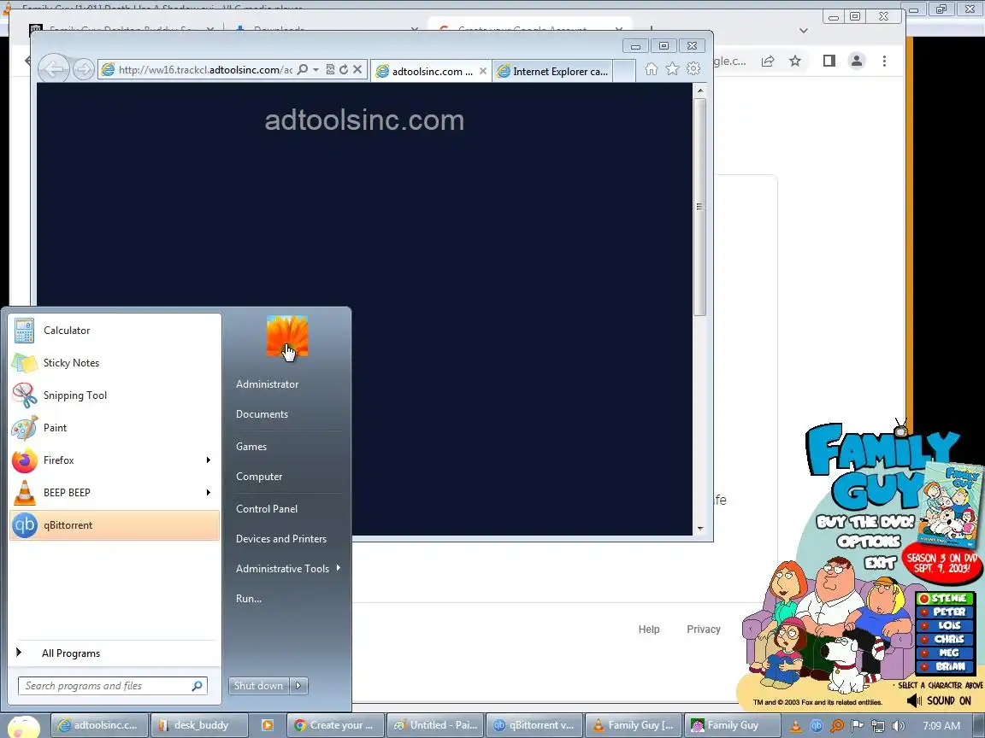Click the address bar search magnifier icon

303,70
